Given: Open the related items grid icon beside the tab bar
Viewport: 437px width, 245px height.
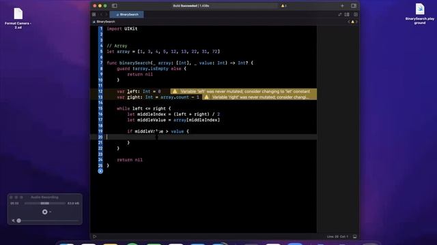Looking at the screenshot, I should click(94, 14).
